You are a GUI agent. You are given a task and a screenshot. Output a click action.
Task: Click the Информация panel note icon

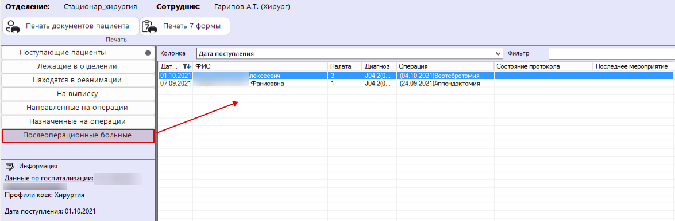10,166
